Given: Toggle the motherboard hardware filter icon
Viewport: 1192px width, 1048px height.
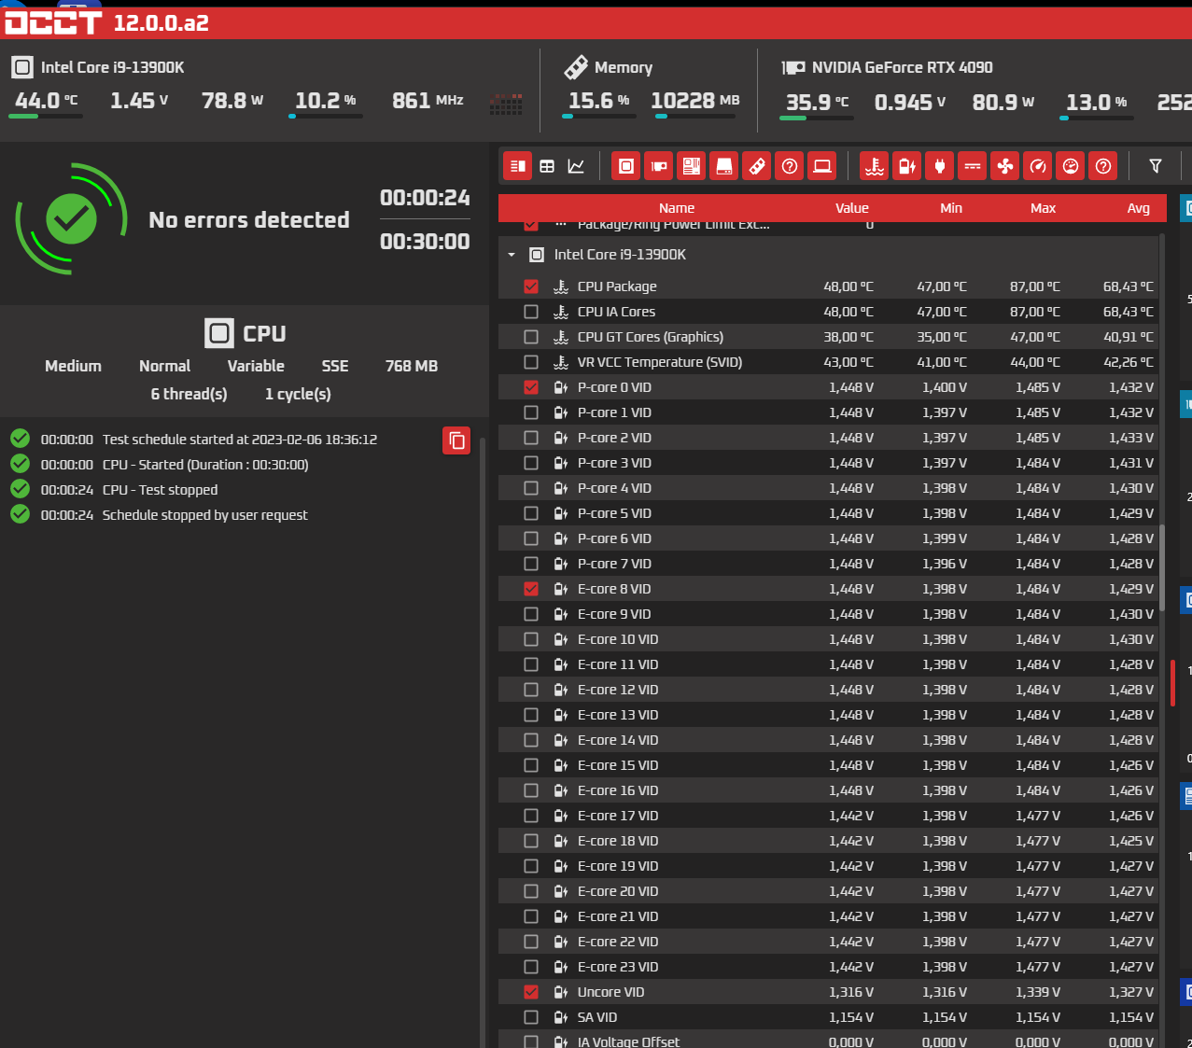Looking at the screenshot, I should pyautogui.click(x=692, y=166).
